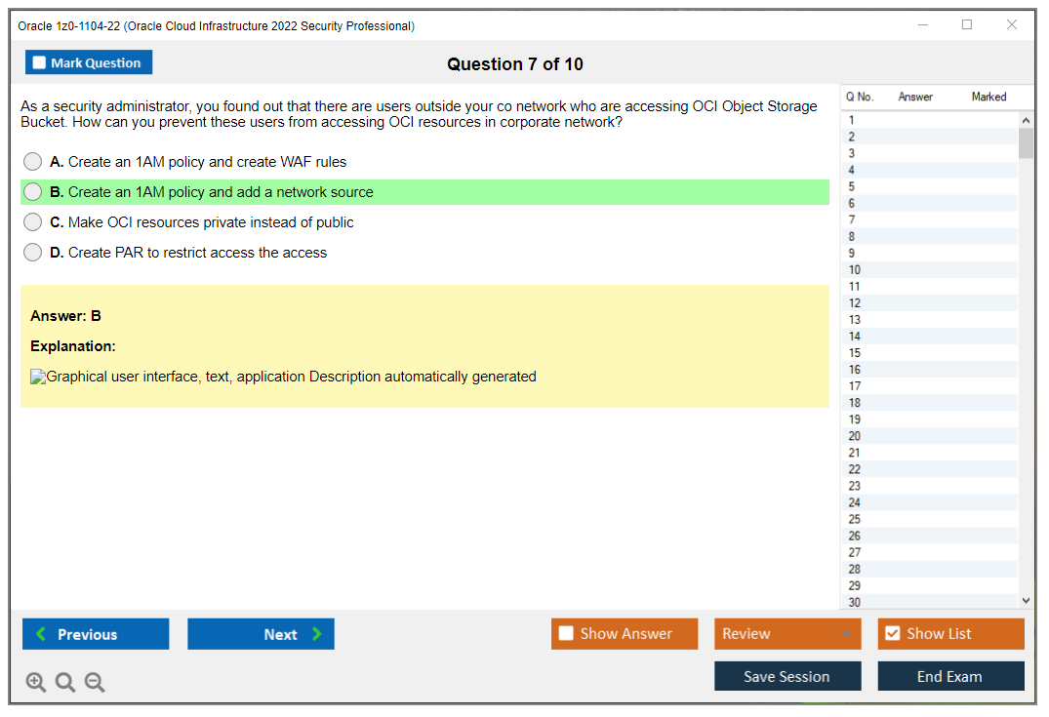Screen dimensions: 1049x717
Task: Go back with Previous button
Action: pyautogui.click(x=96, y=634)
